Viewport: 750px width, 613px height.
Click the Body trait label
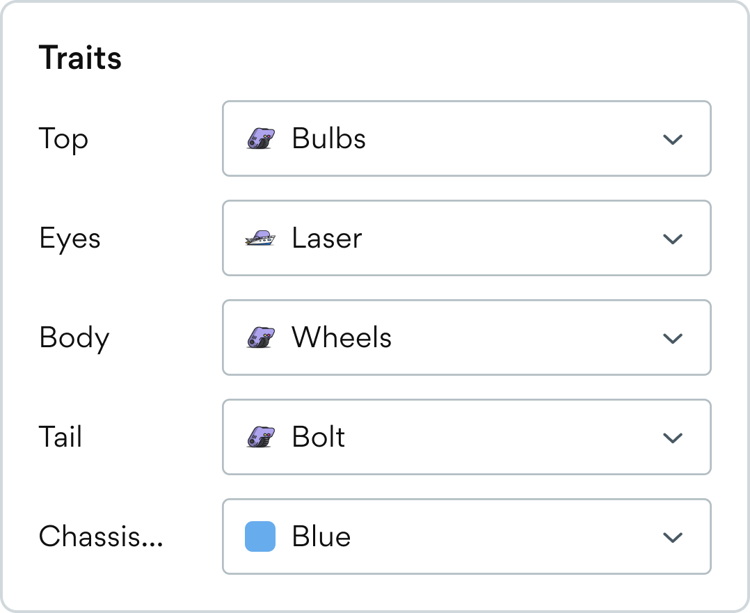(x=74, y=338)
